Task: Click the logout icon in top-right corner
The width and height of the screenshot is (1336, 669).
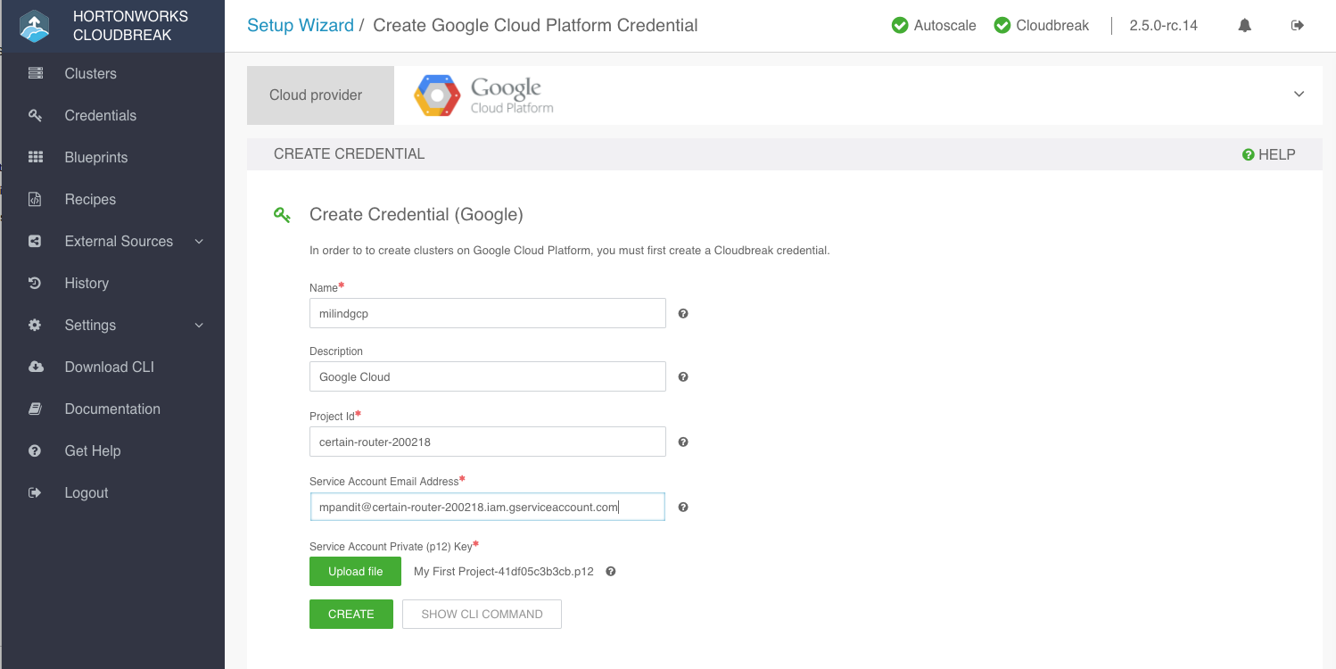Action: click(1298, 25)
